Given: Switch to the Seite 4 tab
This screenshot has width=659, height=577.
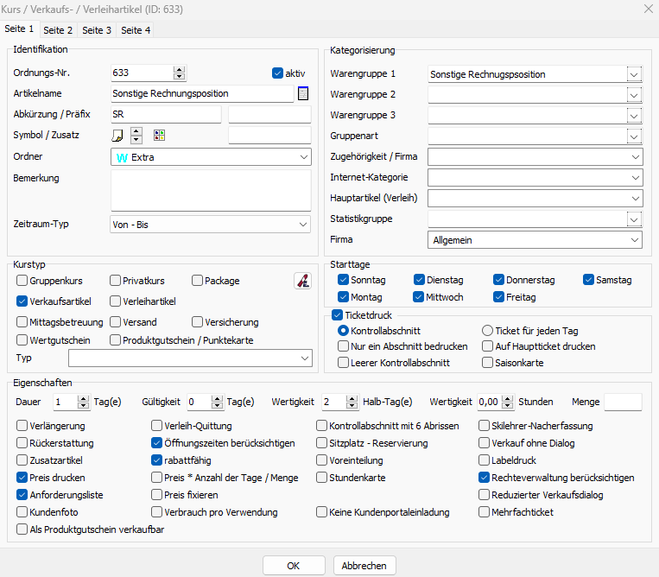Looking at the screenshot, I should click(136, 30).
